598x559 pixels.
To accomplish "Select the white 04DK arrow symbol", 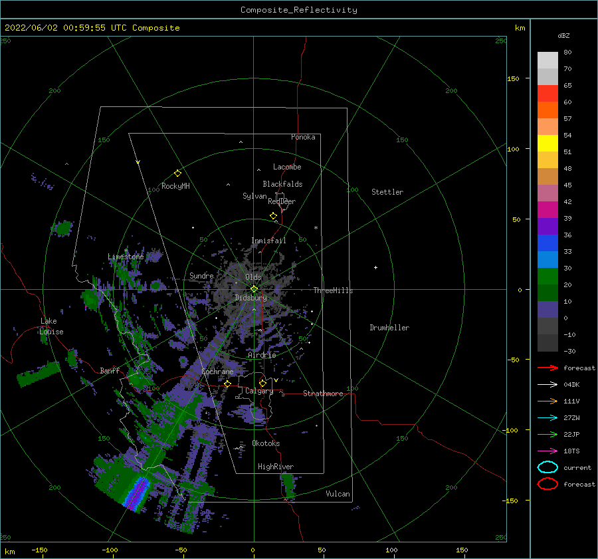I will [548, 385].
